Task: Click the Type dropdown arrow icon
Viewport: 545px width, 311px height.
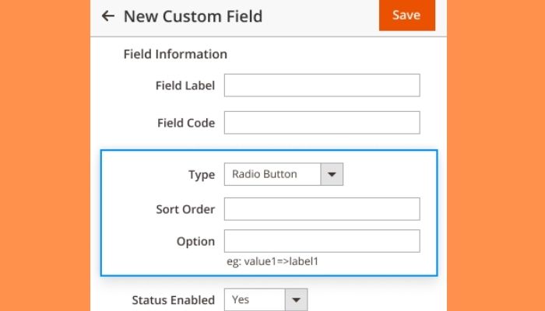Action: (x=332, y=174)
